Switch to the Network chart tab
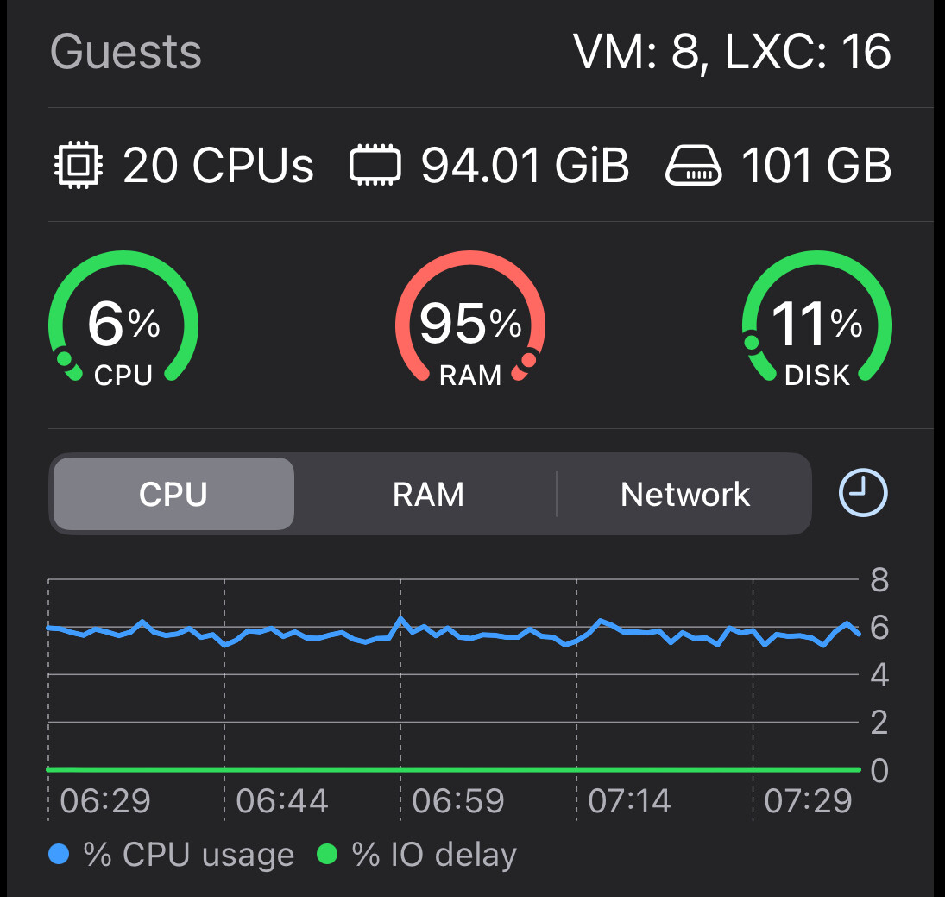The height and width of the screenshot is (897, 945). pyautogui.click(x=685, y=495)
